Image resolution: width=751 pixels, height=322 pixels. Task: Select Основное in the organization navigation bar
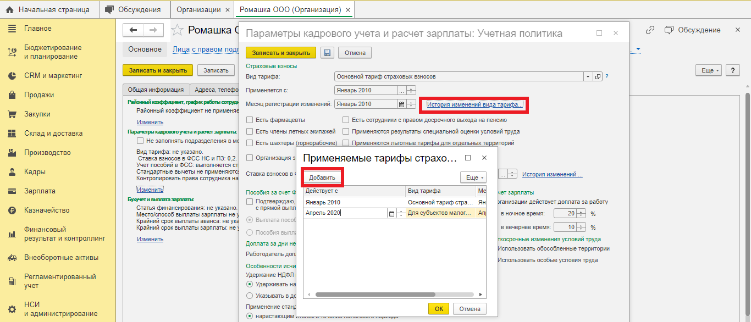[x=145, y=49]
